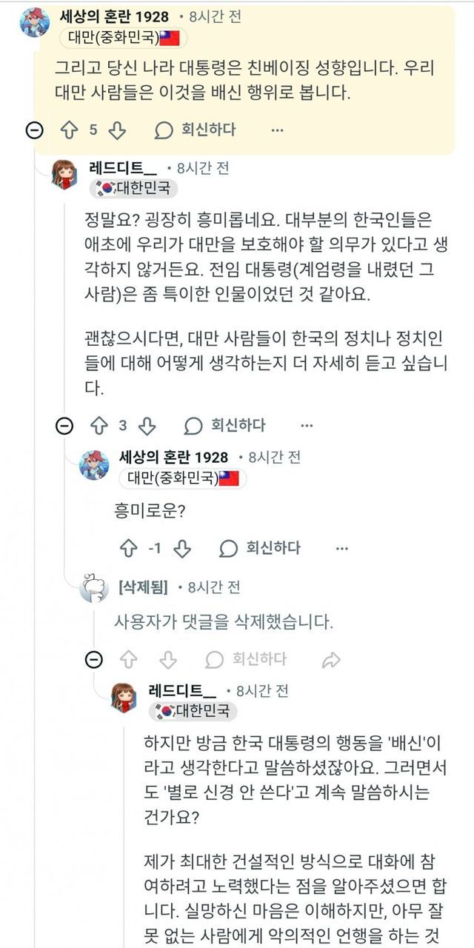Downvote the top comment about 친베이징 성향
Viewport: 474px width, 948px height.
click(x=117, y=130)
